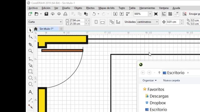
Task: Open the Herramientas menu
Action: pos(147,8)
